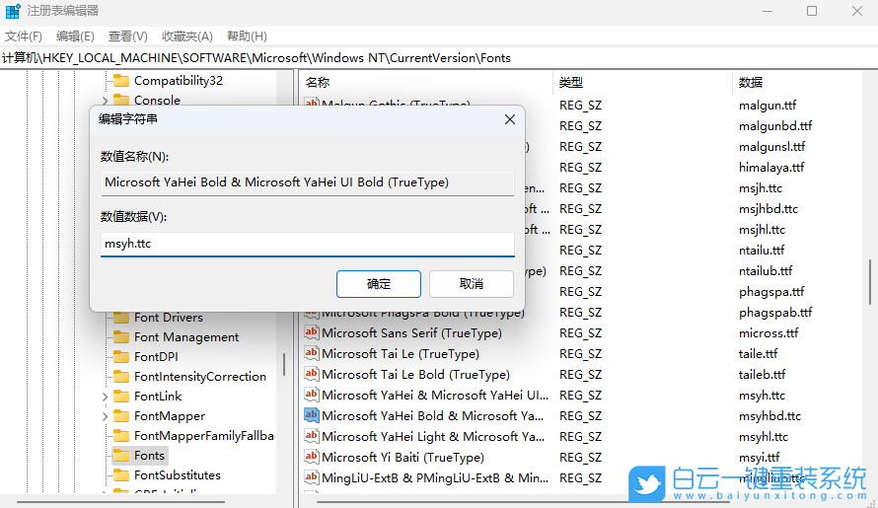878x508 pixels.
Task: Click the FontIntensityCorrection folder icon
Action: [x=121, y=377]
